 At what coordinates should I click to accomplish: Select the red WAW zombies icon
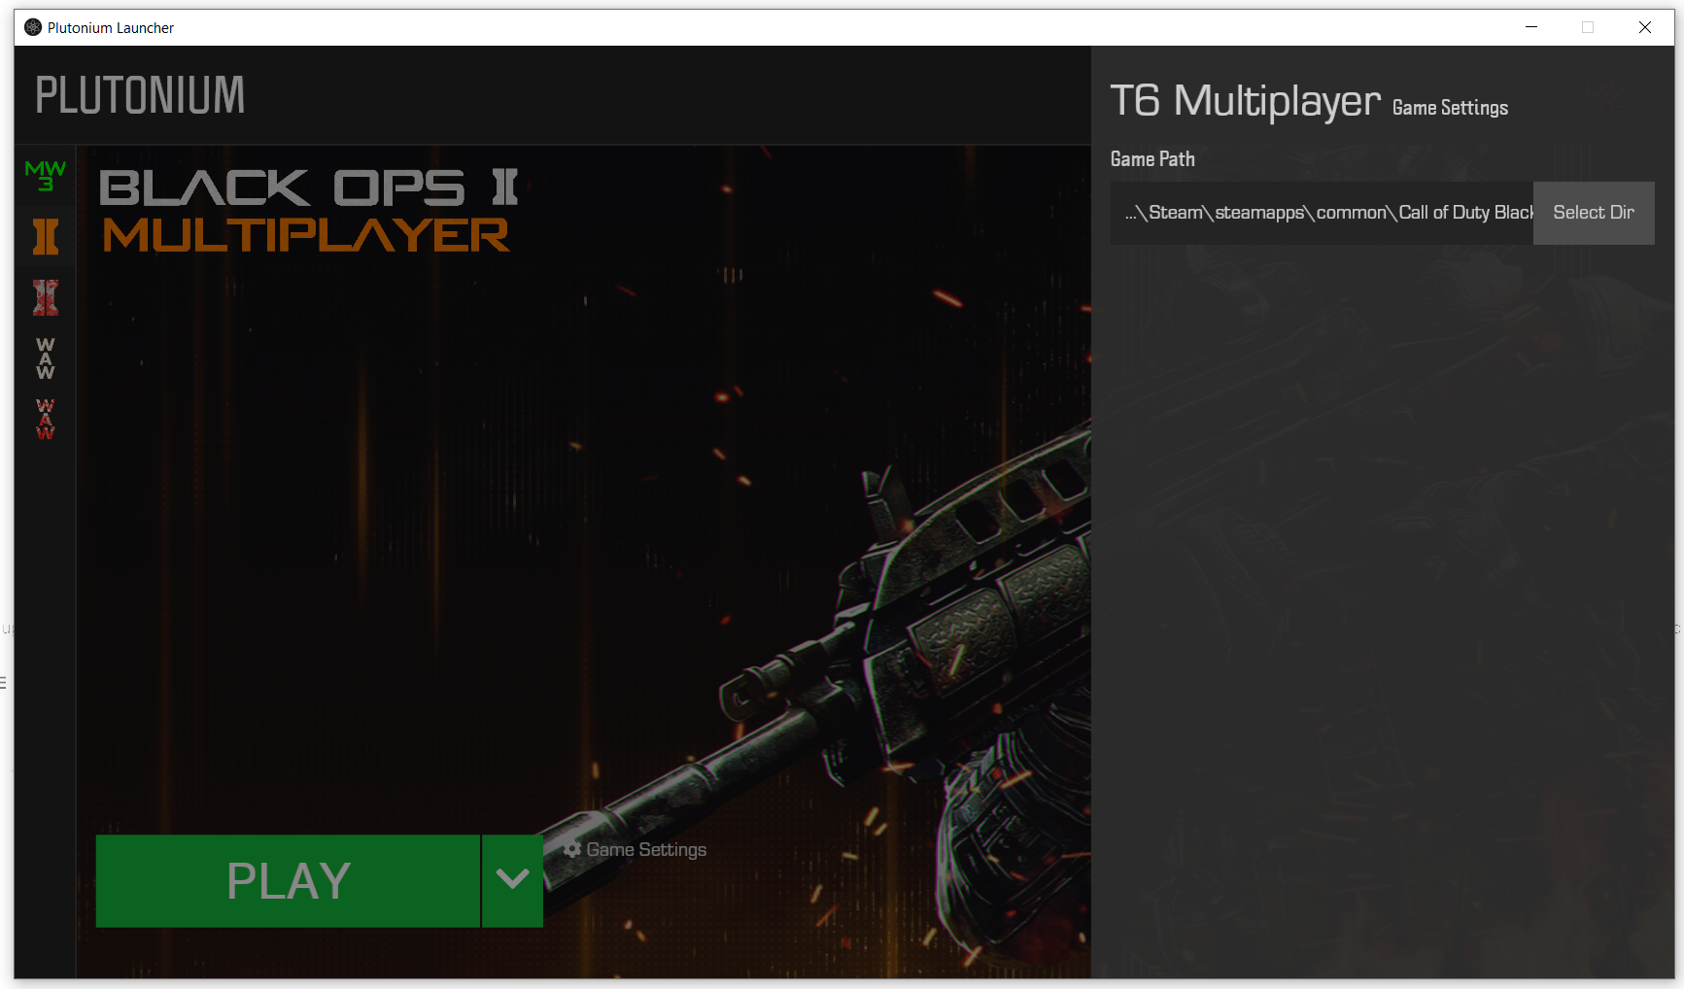(x=45, y=419)
